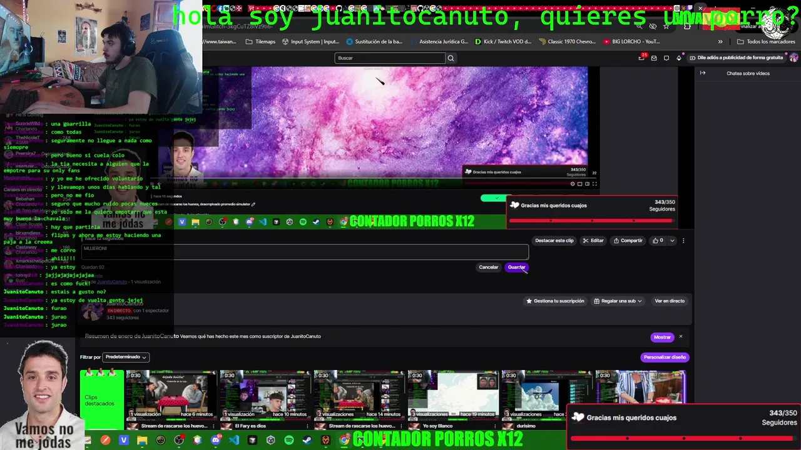This screenshot has width=801, height=450.
Task: Open the Classic 1970 Chevro... bookmark
Action: [567, 41]
